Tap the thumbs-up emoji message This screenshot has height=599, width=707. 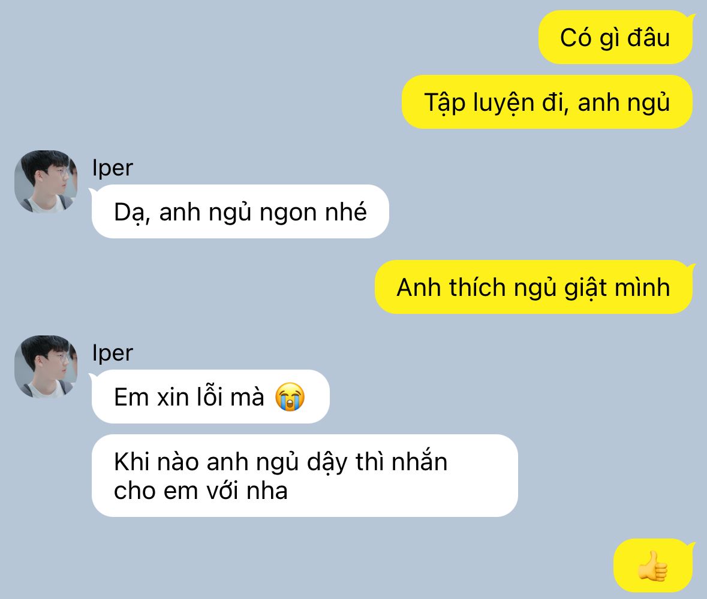coord(652,565)
